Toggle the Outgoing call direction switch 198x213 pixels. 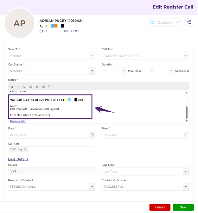pyautogui.click(x=165, y=22)
